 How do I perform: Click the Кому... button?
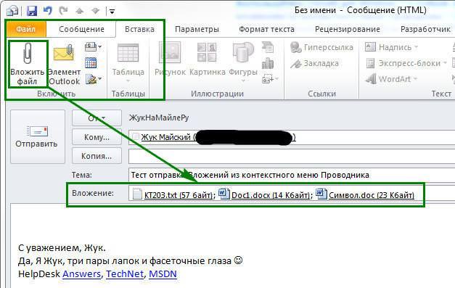[97, 137]
